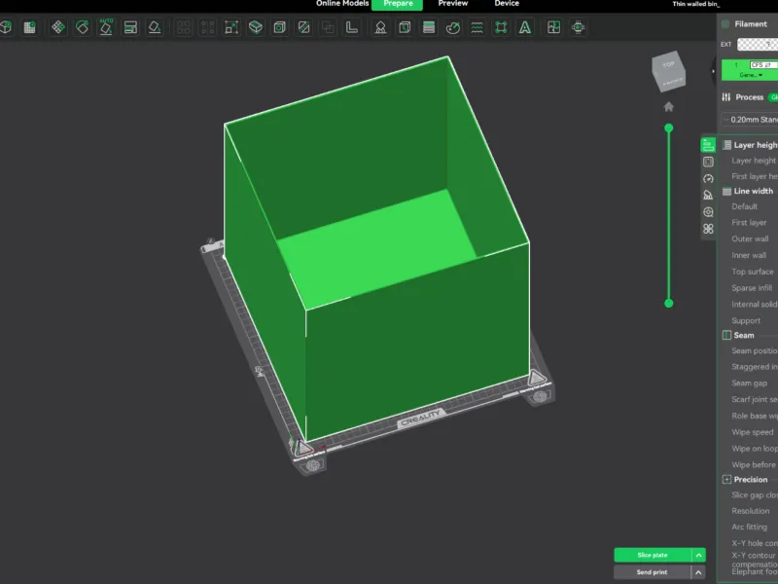Select the green bin model in viewport

(x=377, y=248)
